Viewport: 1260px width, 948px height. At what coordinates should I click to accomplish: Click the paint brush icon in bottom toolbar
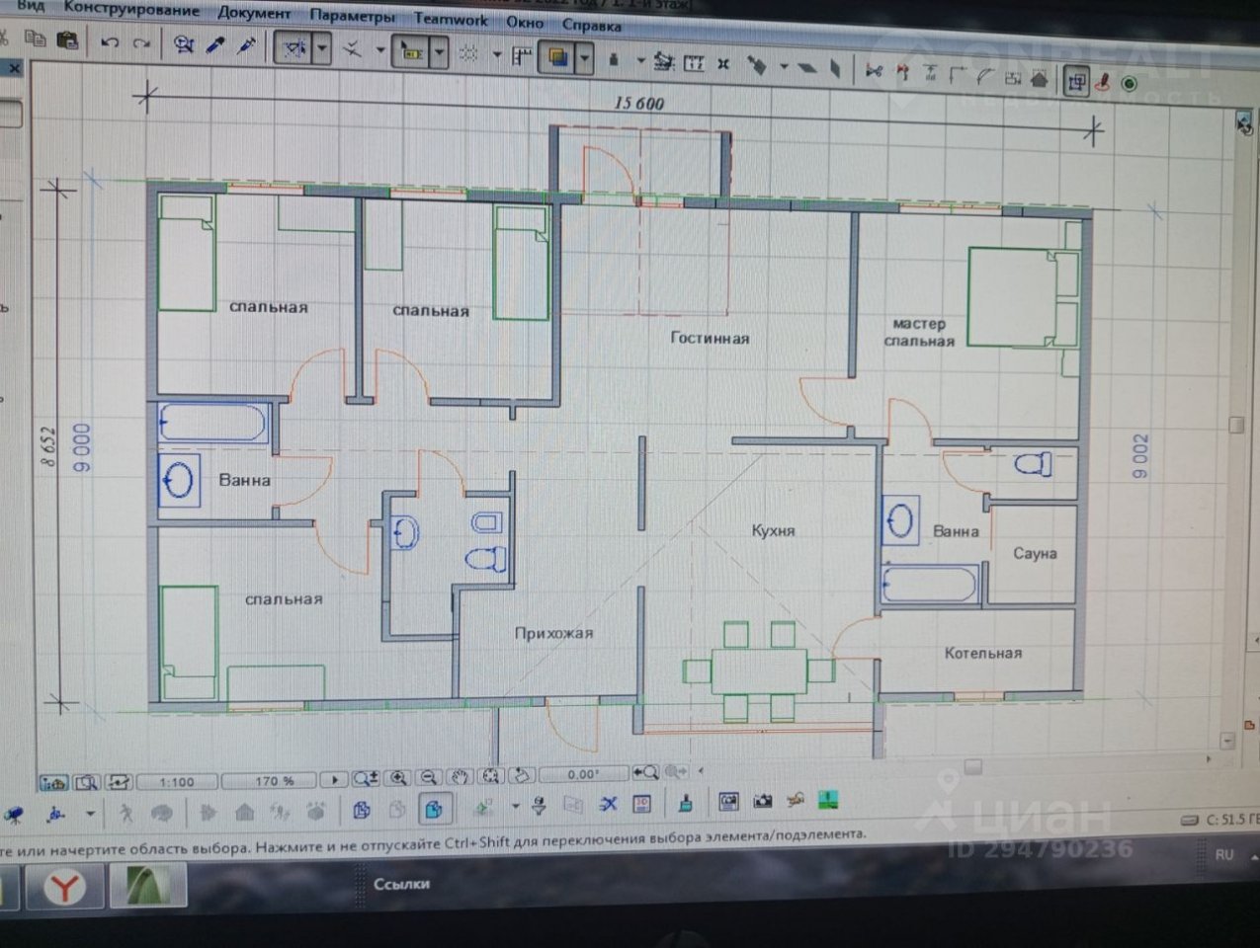(686, 802)
